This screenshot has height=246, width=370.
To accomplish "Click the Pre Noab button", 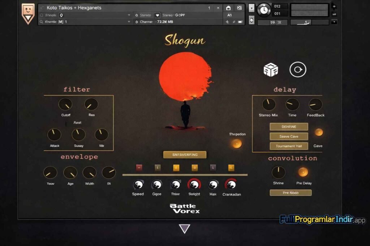I will click(x=291, y=193).
